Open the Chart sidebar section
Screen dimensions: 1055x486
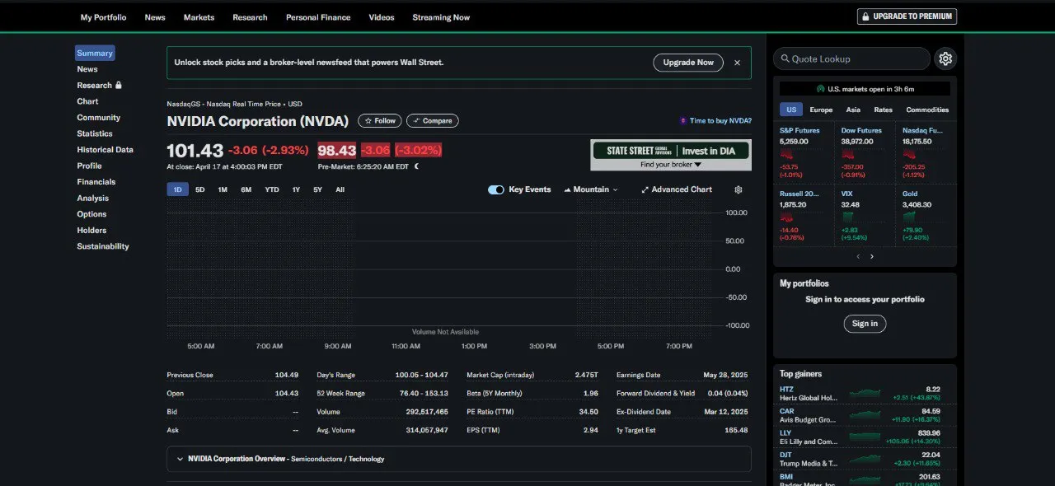click(87, 101)
